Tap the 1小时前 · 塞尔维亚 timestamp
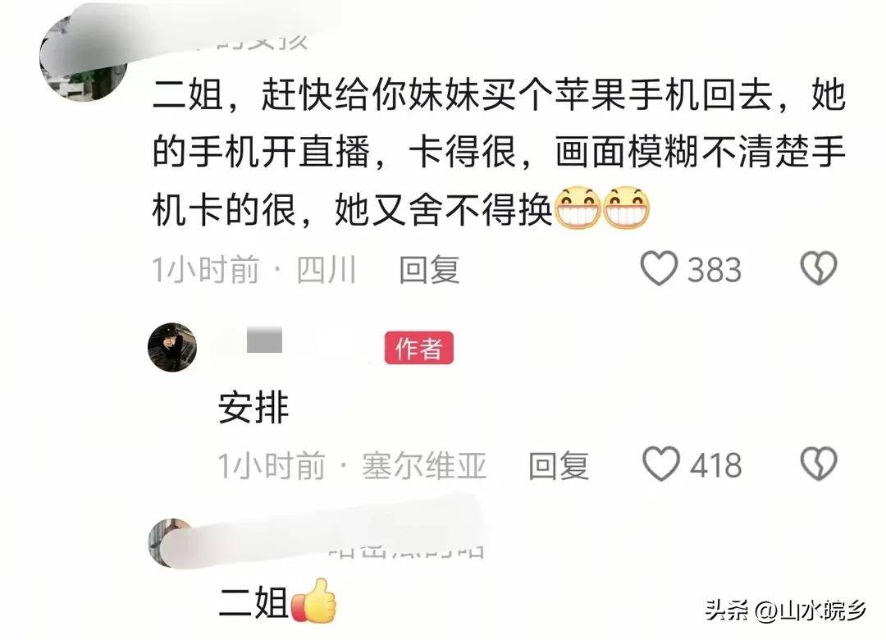The height and width of the screenshot is (640, 886). click(x=352, y=465)
